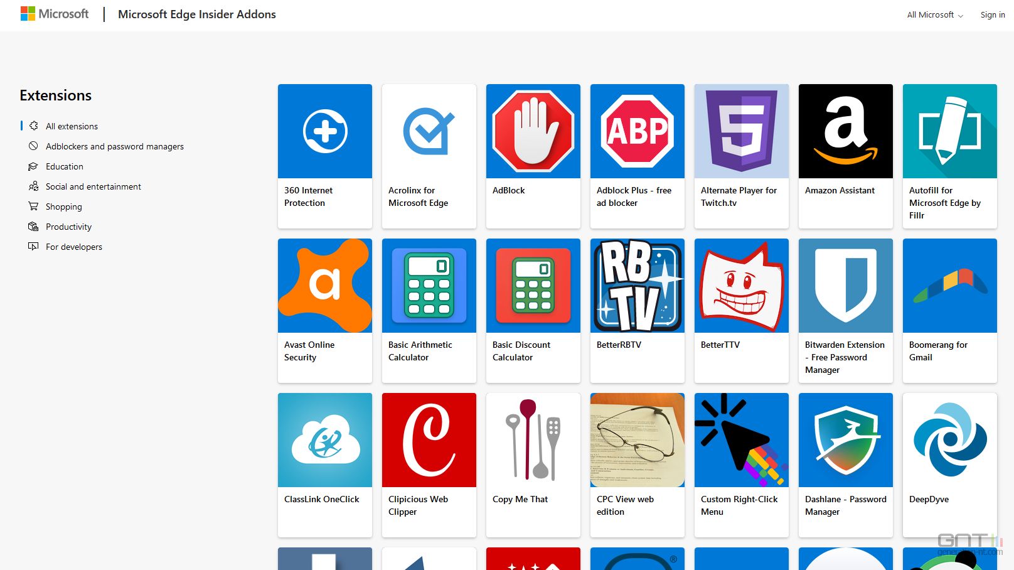Click the Shopping cart sidebar icon
The image size is (1014, 570).
pos(33,207)
